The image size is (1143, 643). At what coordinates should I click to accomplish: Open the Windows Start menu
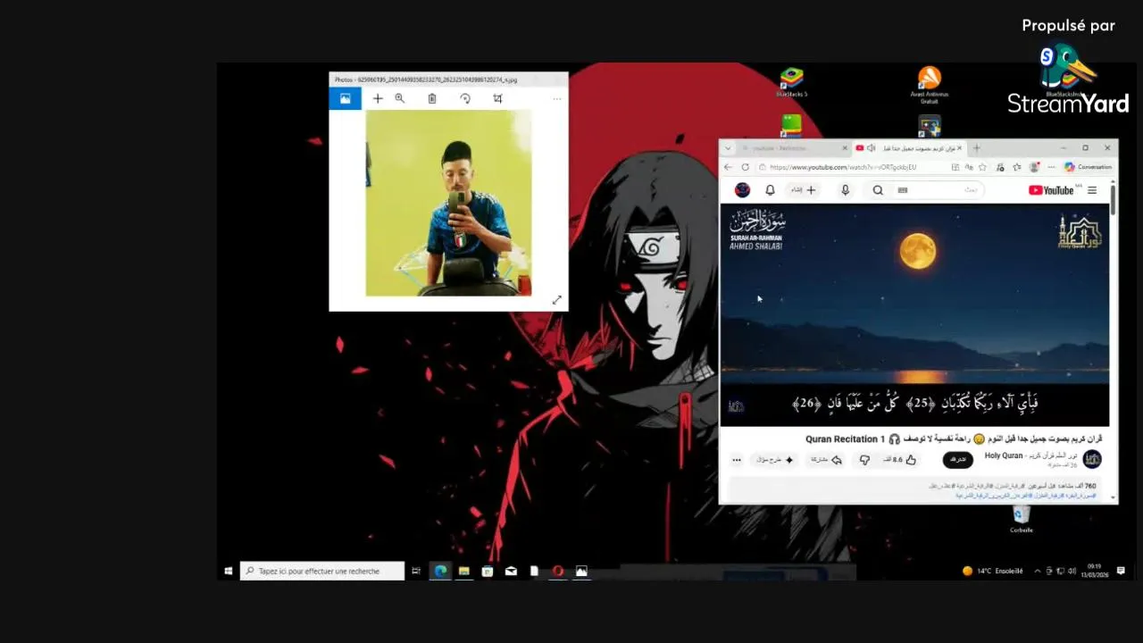[x=229, y=571]
